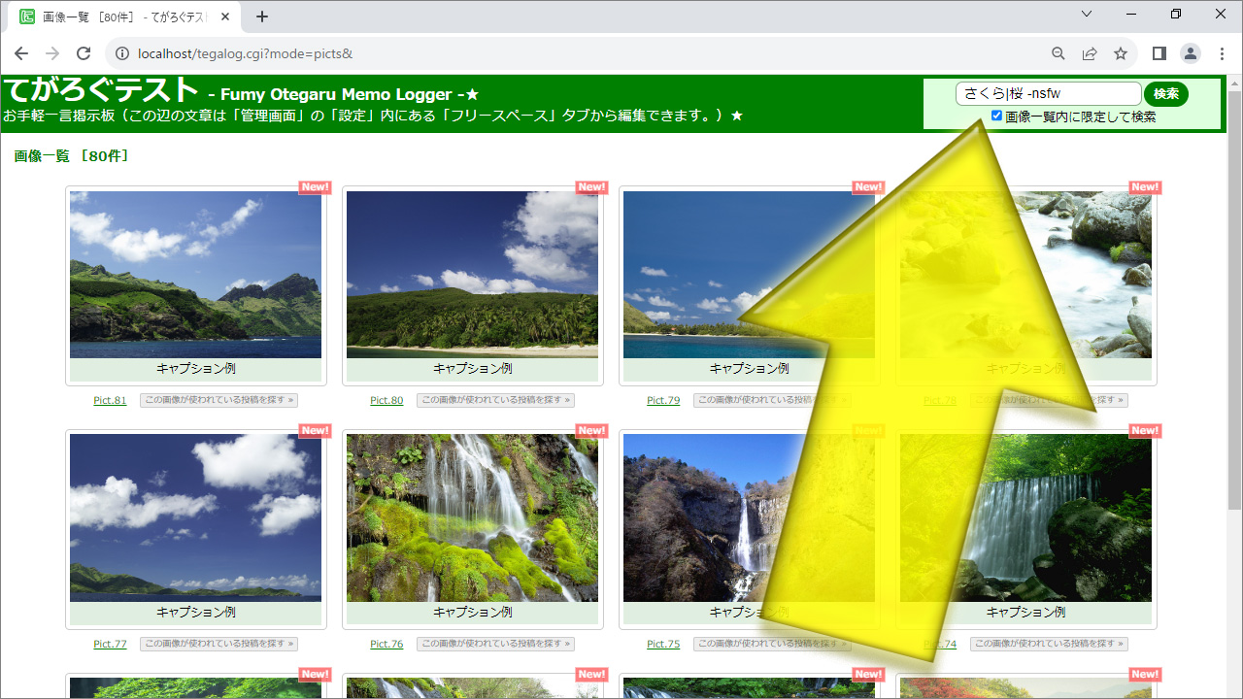This screenshot has height=699, width=1243.
Task: Open Chrome profile avatar menu
Action: pos(1191,53)
